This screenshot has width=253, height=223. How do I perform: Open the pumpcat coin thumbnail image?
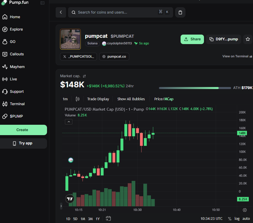pos(70,39)
